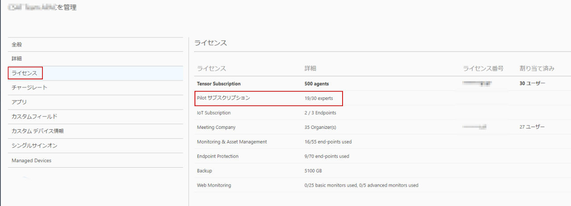Image resolution: width=571 pixels, height=206 pixels.
Task: Click the 19/30 experts value
Action: coord(319,98)
